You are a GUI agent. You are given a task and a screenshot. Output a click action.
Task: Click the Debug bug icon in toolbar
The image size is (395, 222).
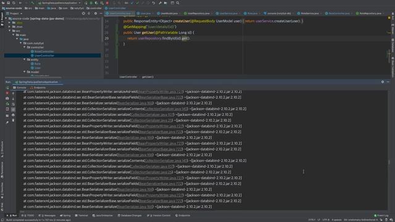[x=91, y=3]
